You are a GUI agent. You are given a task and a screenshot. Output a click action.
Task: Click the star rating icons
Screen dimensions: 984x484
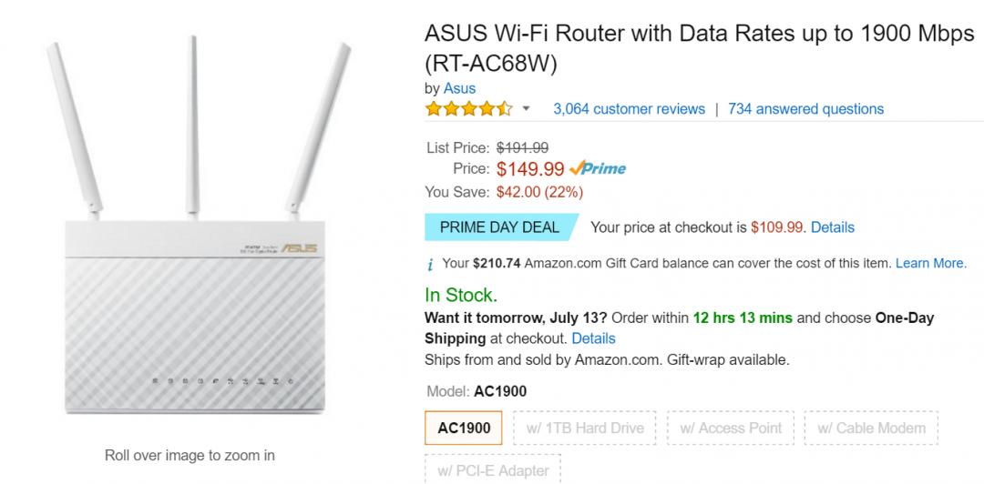pyautogui.click(x=468, y=109)
